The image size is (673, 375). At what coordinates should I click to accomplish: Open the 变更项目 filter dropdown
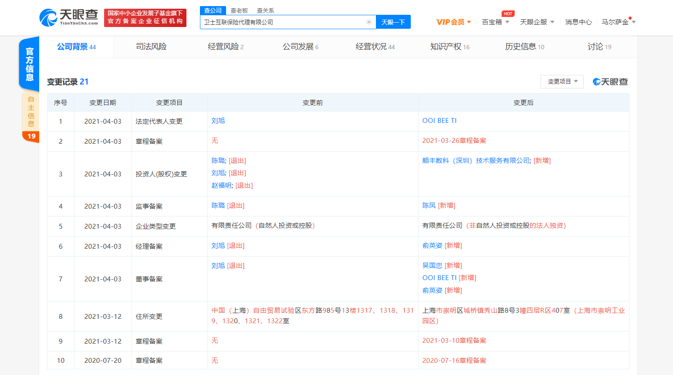(x=561, y=81)
